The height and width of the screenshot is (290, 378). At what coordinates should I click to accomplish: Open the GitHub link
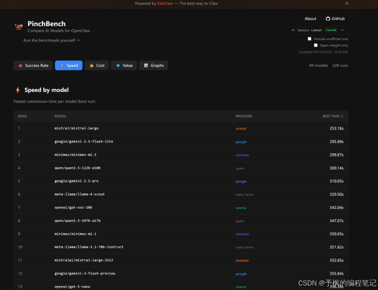(x=335, y=19)
